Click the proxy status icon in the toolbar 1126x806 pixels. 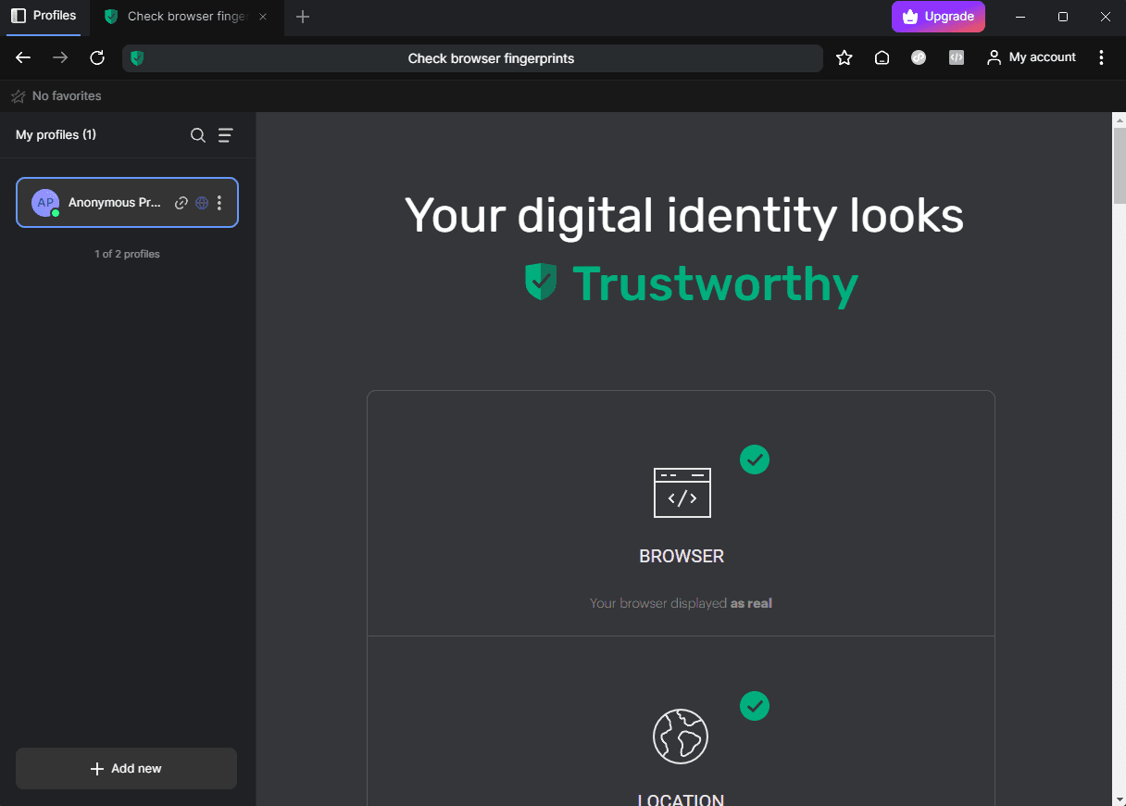[x=918, y=57]
